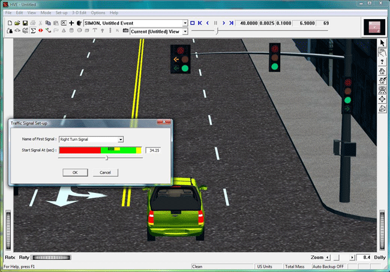390x272 pixels.
Task: Click the Save disk icon
Action: click(x=25, y=23)
